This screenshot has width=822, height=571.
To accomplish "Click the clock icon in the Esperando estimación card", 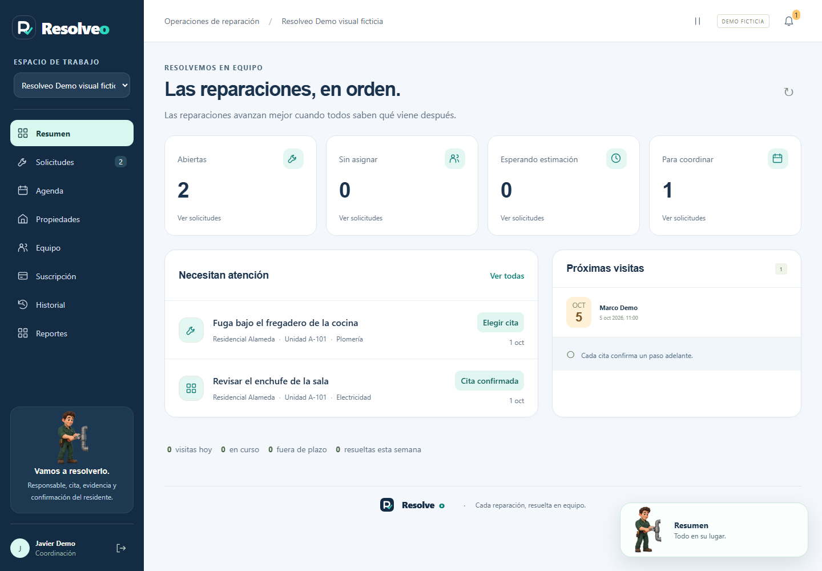I will click(616, 159).
